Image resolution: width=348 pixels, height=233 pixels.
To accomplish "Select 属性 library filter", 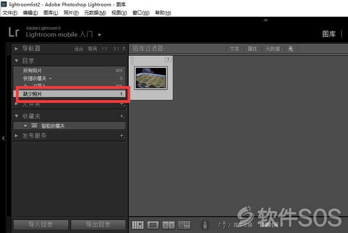I will point(252,49).
